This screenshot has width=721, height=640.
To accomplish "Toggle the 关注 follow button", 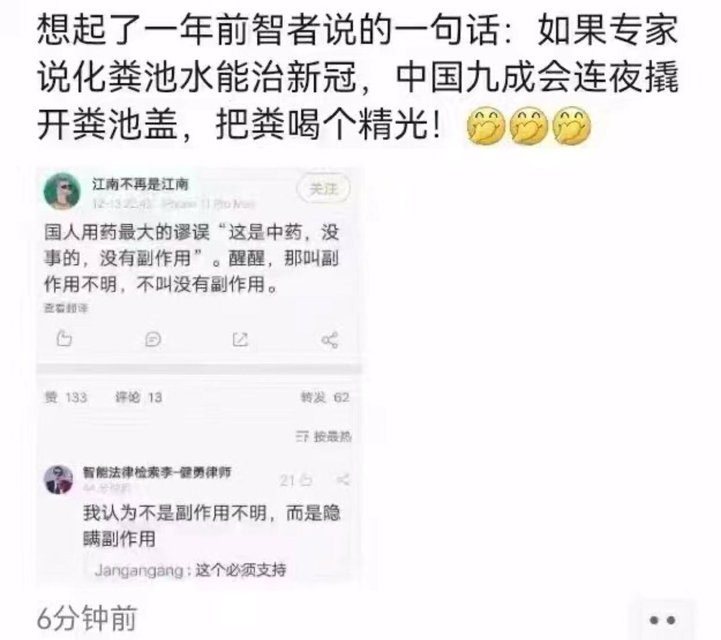I will click(x=323, y=189).
